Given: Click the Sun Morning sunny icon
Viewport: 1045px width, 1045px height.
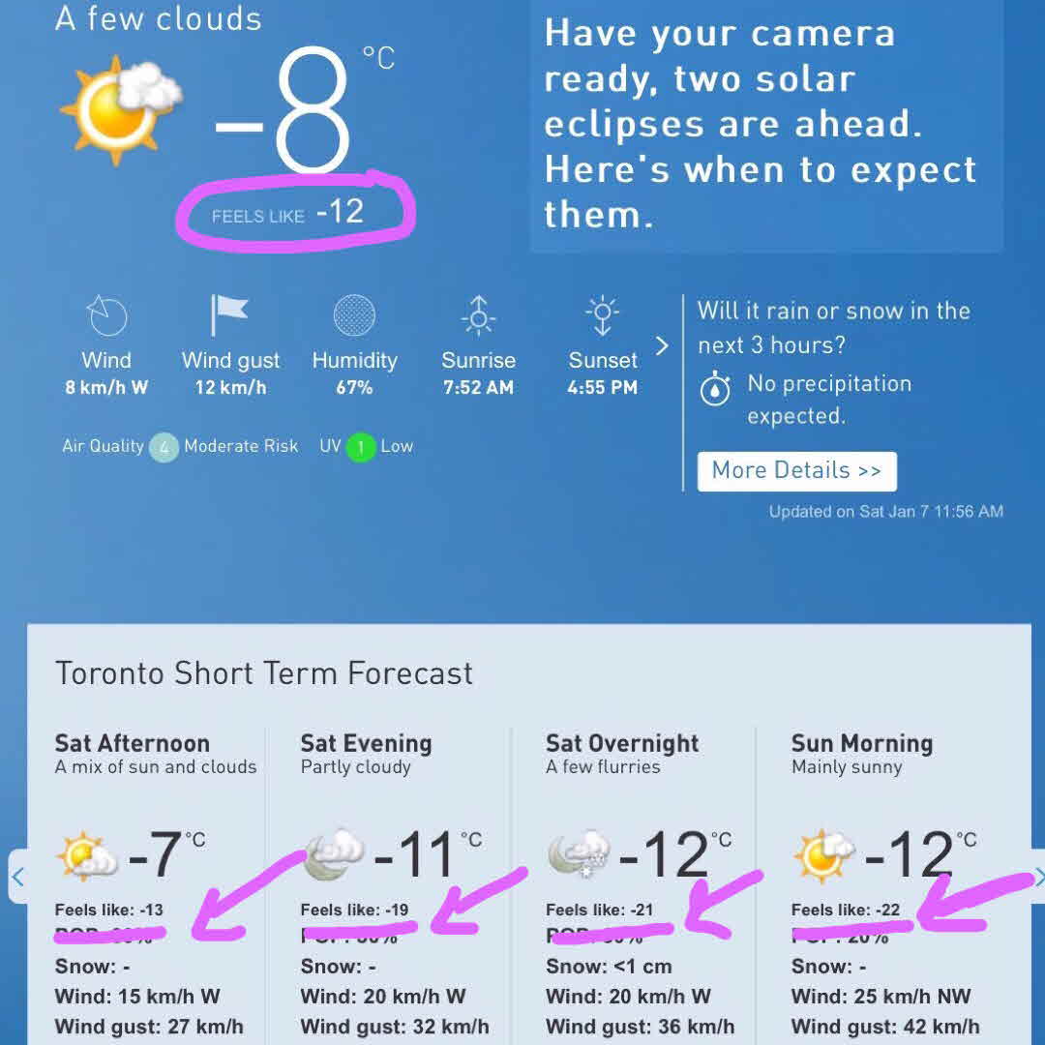Looking at the screenshot, I should point(823,854).
